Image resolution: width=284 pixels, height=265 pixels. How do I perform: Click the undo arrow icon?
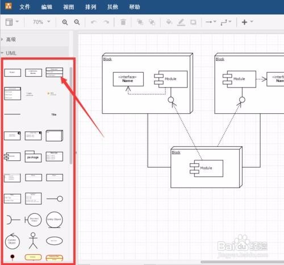point(94,22)
